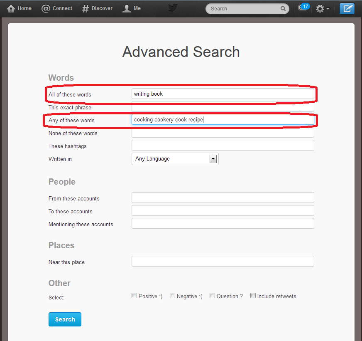
Task: Open Connect via the @ icon
Action: (46, 9)
